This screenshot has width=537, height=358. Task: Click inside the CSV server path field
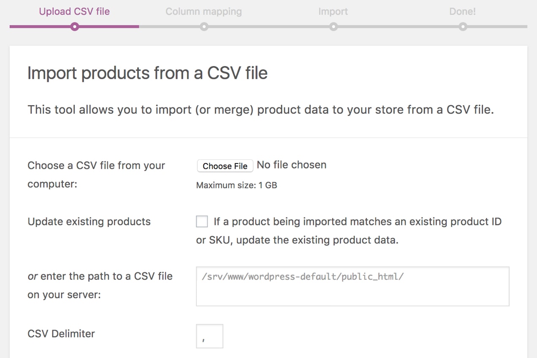353,286
